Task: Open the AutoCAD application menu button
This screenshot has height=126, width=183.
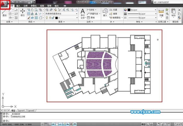Action: (x=3, y=4)
